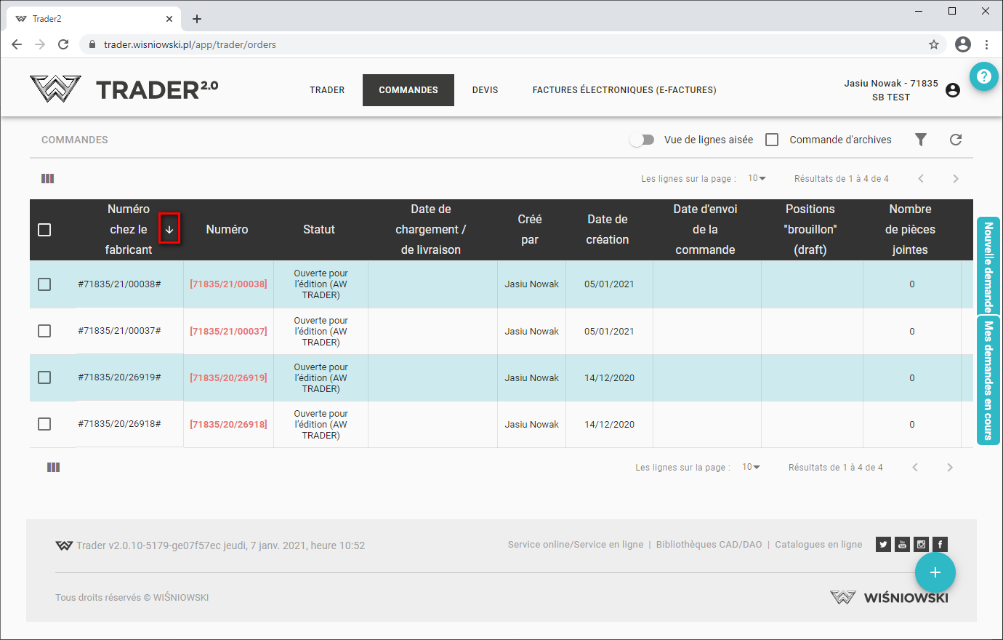
Task: Open the Facebook icon in footer
Action: [x=940, y=545]
